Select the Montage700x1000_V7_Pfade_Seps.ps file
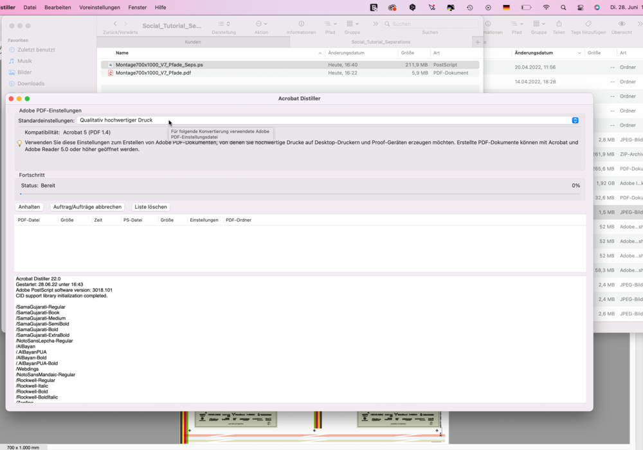The height and width of the screenshot is (450, 643). (x=290, y=65)
